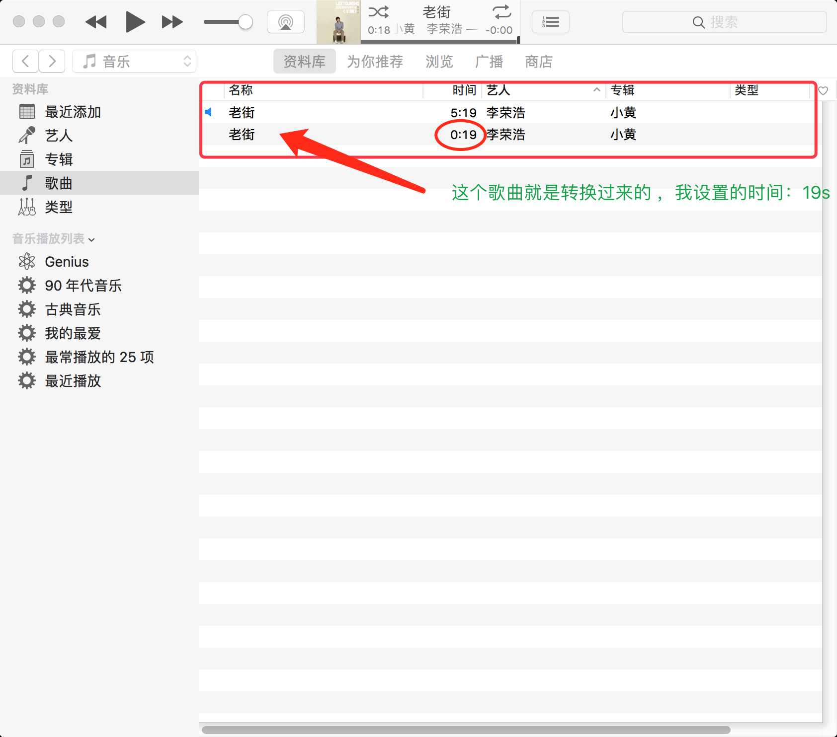Click 李荣浩 in the 0:19 row
Image resolution: width=837 pixels, height=737 pixels.
pyautogui.click(x=505, y=134)
